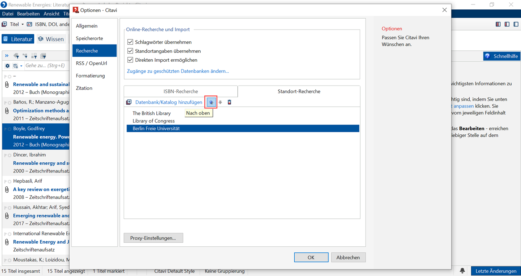Image resolution: width=521 pixels, height=276 pixels.
Task: Open 'Zugänge zu geschützten Datenbanken ändern' link
Action: pos(178,71)
